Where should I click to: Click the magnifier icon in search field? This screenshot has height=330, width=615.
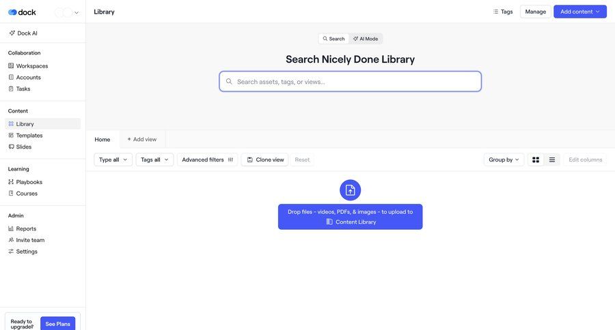[229, 81]
